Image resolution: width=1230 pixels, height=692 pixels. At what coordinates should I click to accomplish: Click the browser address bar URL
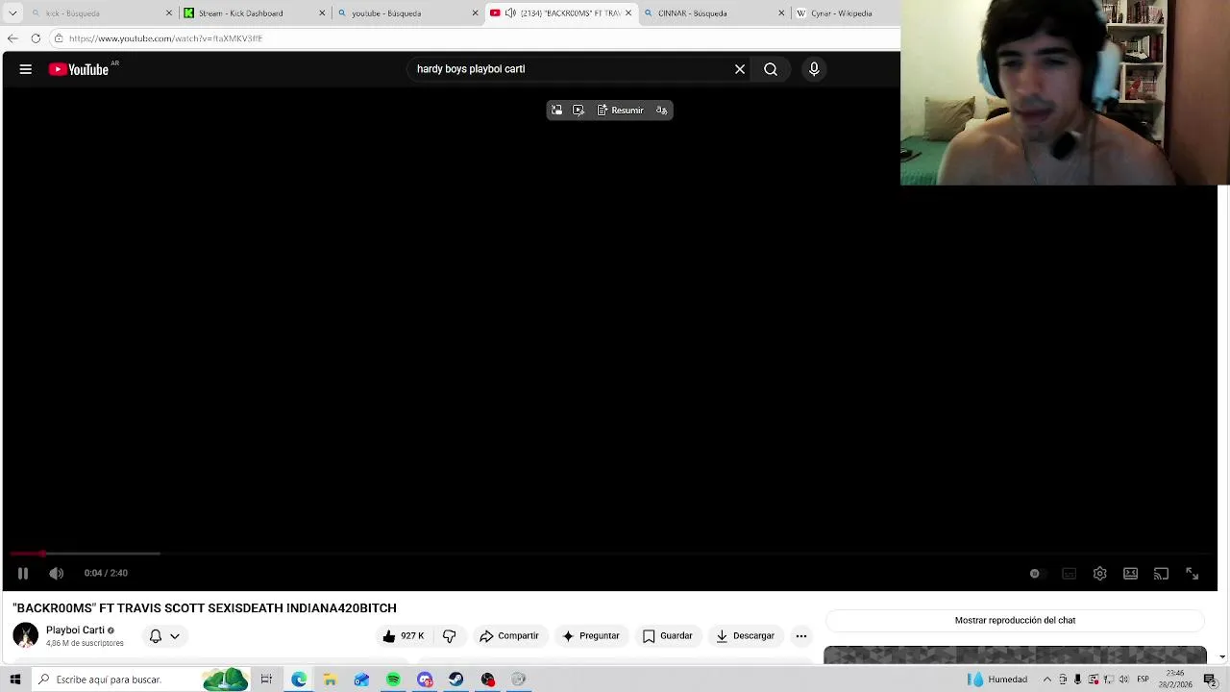tap(165, 38)
